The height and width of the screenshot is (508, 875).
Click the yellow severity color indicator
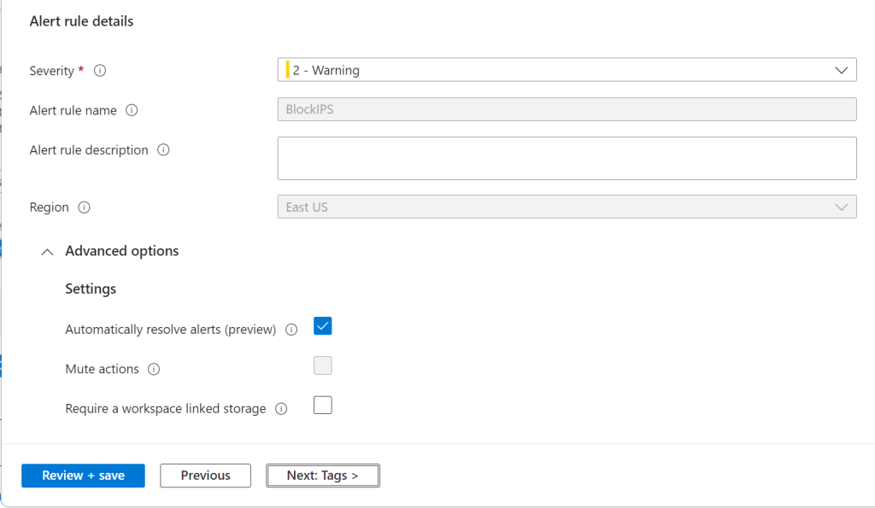pos(288,70)
